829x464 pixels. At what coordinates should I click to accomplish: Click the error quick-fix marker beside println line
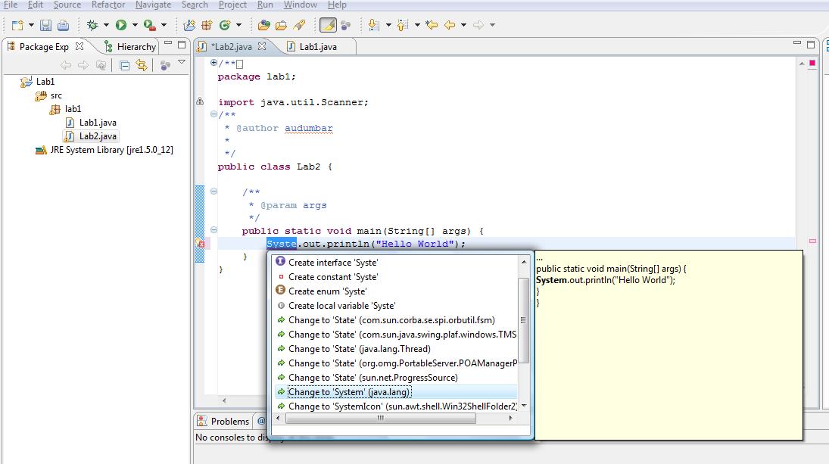tap(201, 244)
